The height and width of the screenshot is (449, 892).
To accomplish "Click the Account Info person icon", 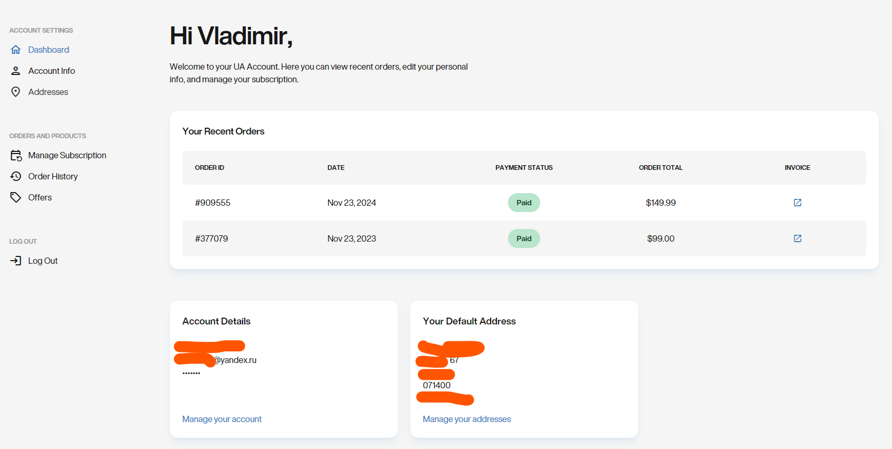I will [x=16, y=71].
